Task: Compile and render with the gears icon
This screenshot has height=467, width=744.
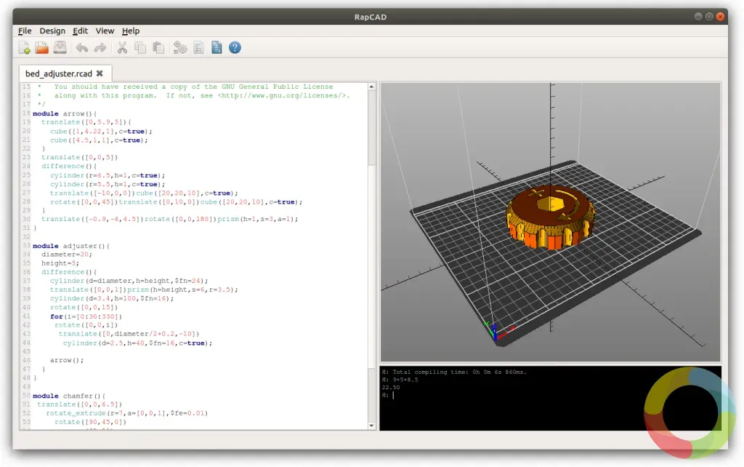Action: point(180,47)
